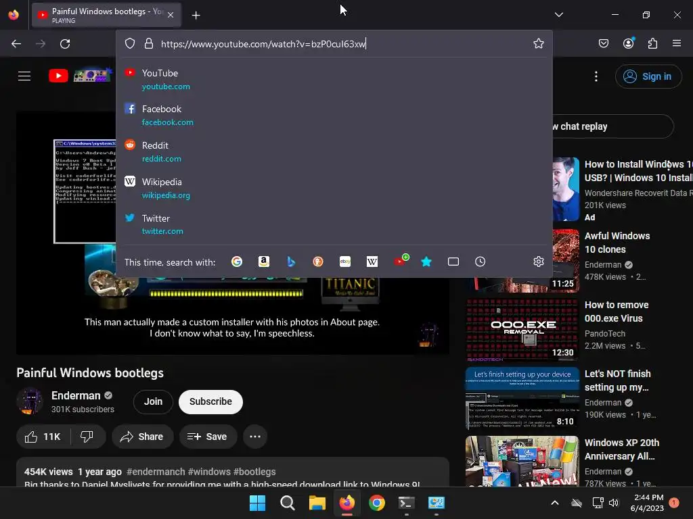The width and height of the screenshot is (693, 519).
Task: Search this time with Amazon
Action: (264, 262)
